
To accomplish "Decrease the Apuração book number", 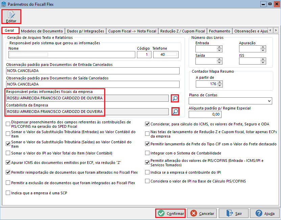I will coord(263,50).
